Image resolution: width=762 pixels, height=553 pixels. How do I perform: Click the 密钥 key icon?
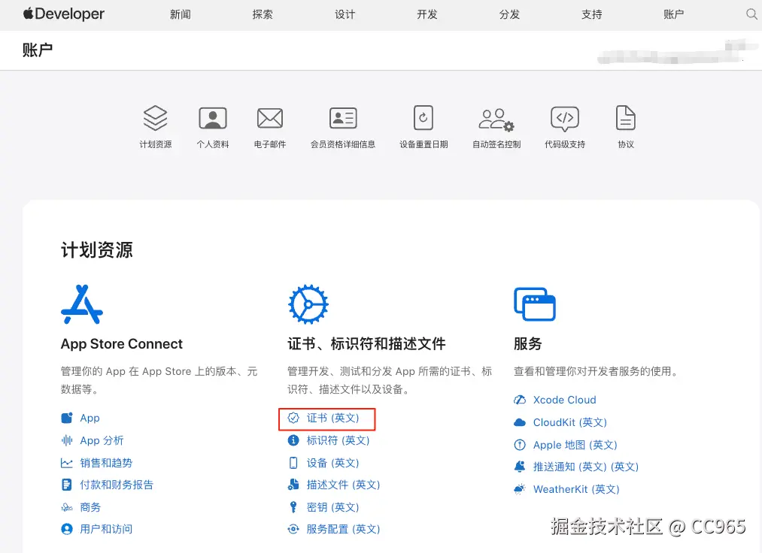(x=293, y=507)
